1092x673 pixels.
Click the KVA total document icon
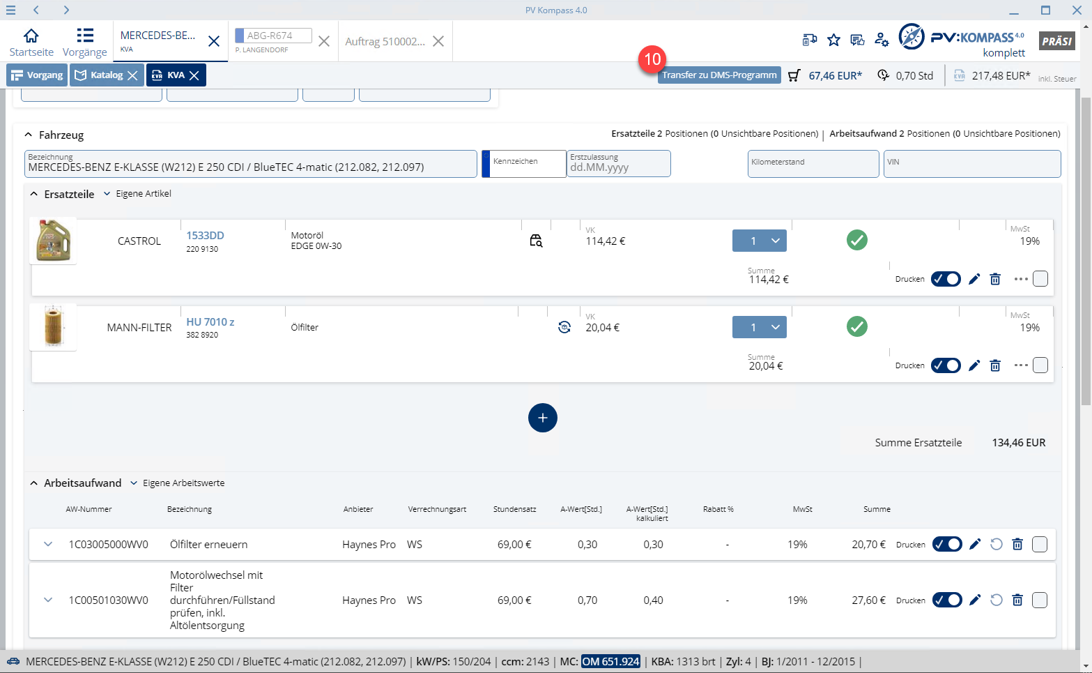point(960,75)
